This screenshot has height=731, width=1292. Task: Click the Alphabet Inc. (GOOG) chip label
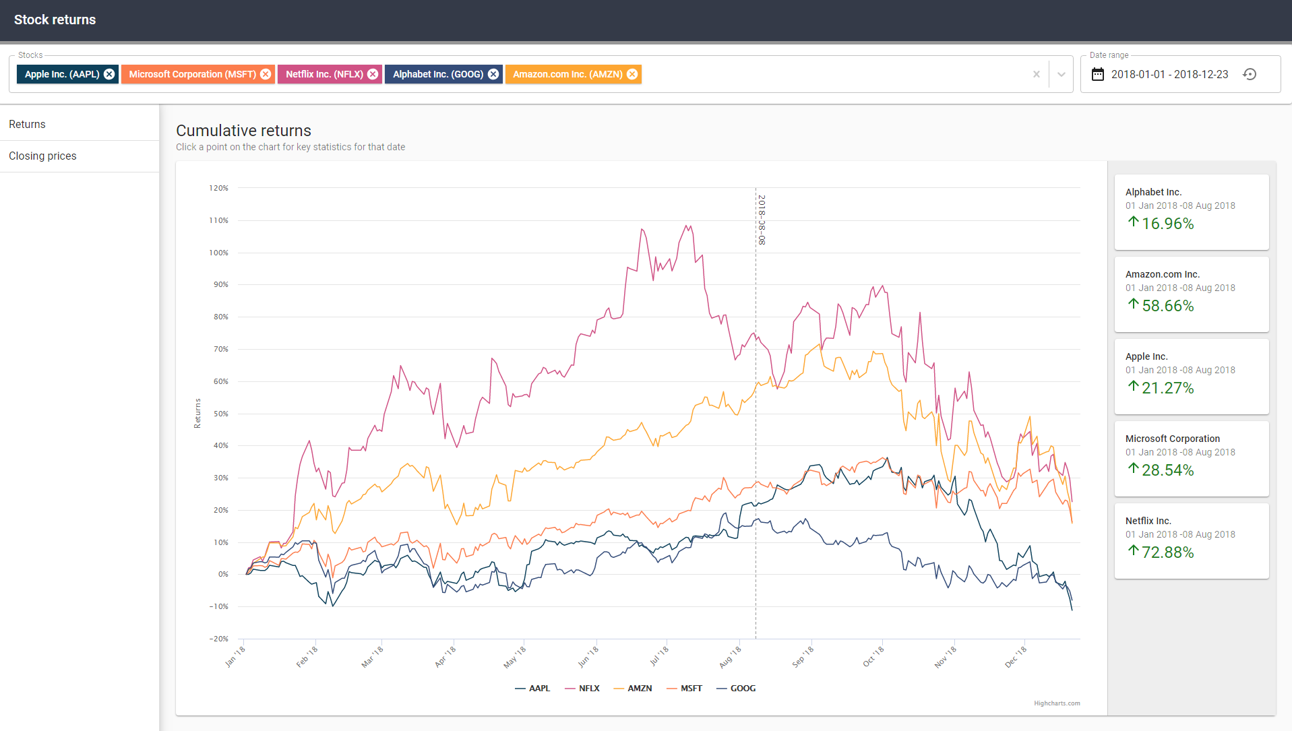click(x=438, y=74)
